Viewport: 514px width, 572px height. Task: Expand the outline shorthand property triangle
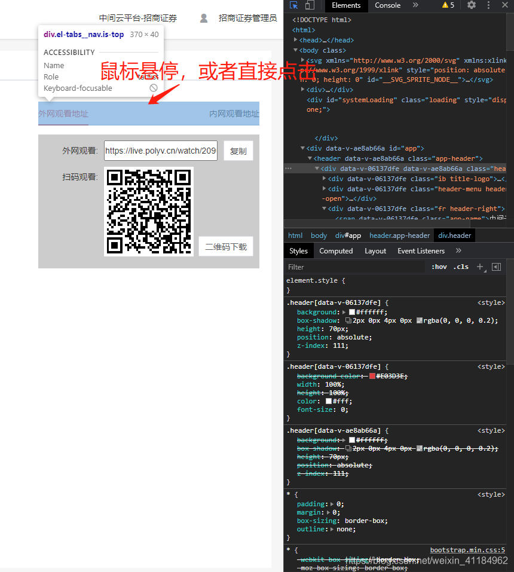click(332, 530)
